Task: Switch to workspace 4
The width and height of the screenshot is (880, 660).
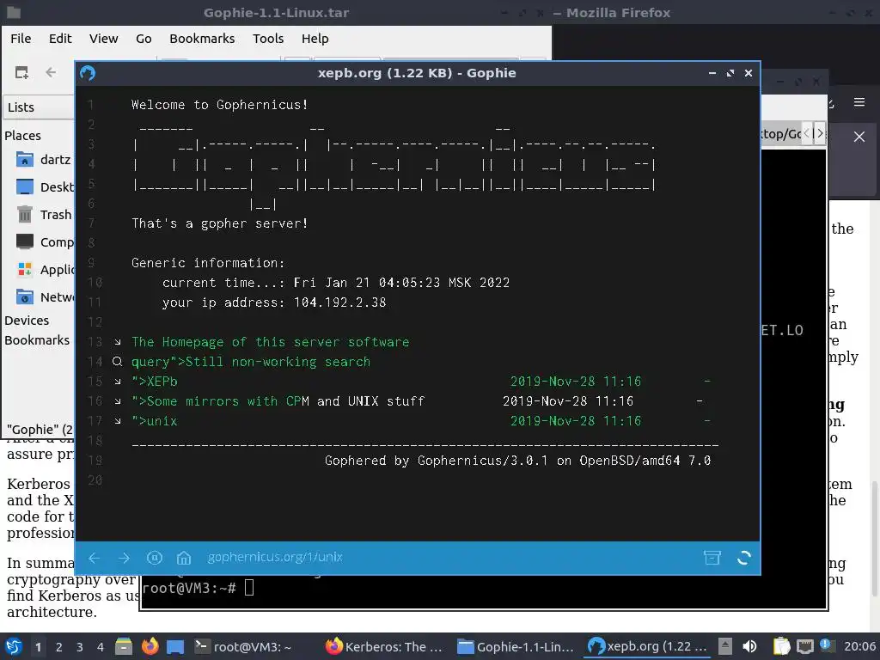Action: point(101,647)
